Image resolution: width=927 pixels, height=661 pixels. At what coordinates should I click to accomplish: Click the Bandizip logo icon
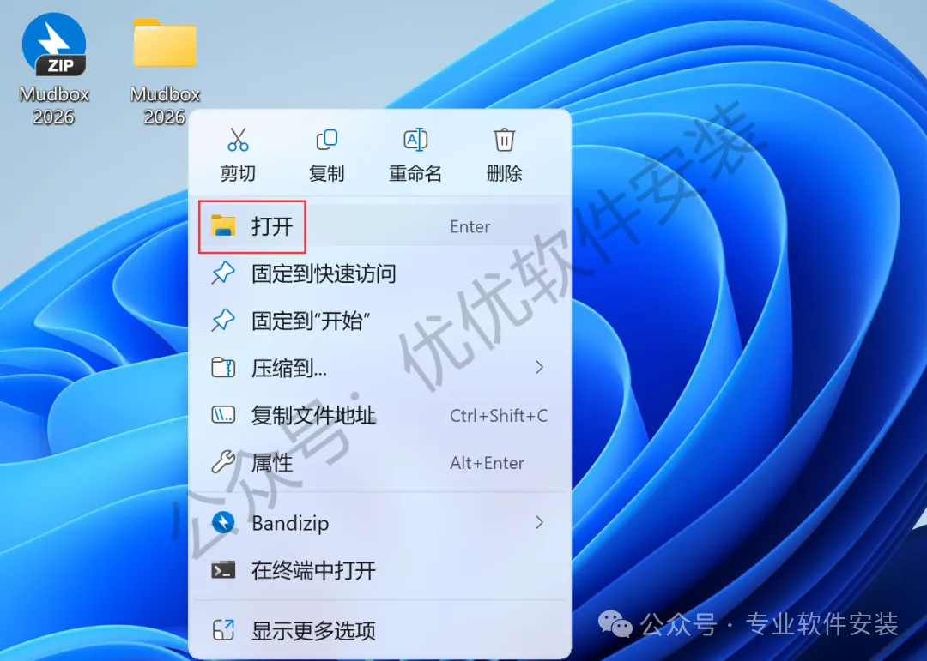[223, 523]
